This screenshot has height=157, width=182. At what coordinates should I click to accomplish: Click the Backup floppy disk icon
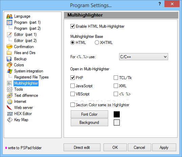click(x=9, y=59)
